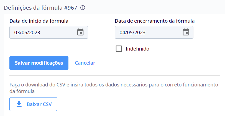The width and height of the screenshot is (225, 116).
Task: Download the CSV via Baixar CSV button
Action: point(33,104)
